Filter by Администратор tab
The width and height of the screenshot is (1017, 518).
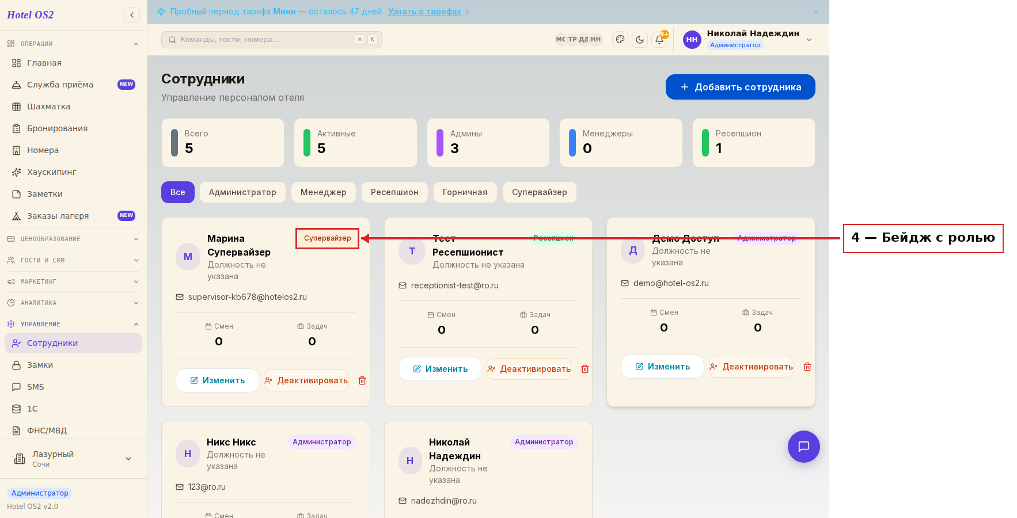pos(242,192)
